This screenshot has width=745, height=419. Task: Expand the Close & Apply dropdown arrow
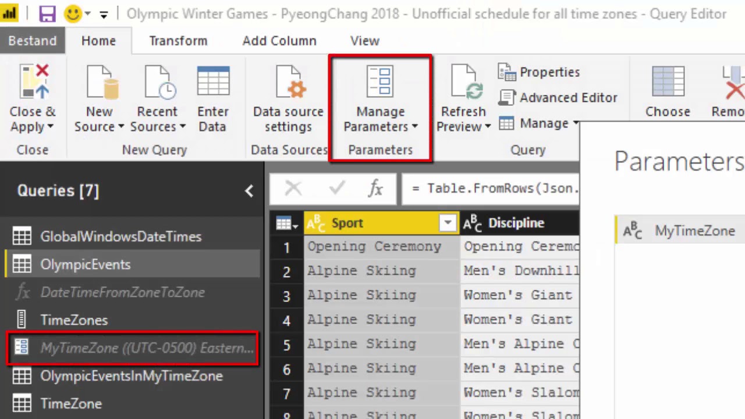click(50, 127)
